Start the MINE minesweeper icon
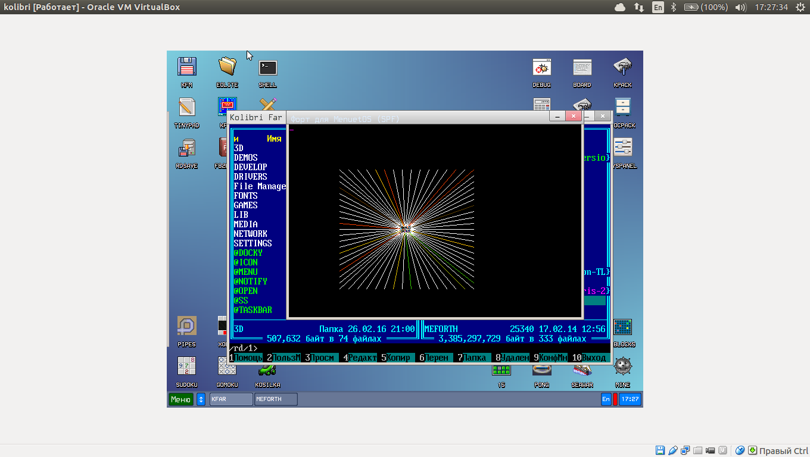 click(622, 367)
